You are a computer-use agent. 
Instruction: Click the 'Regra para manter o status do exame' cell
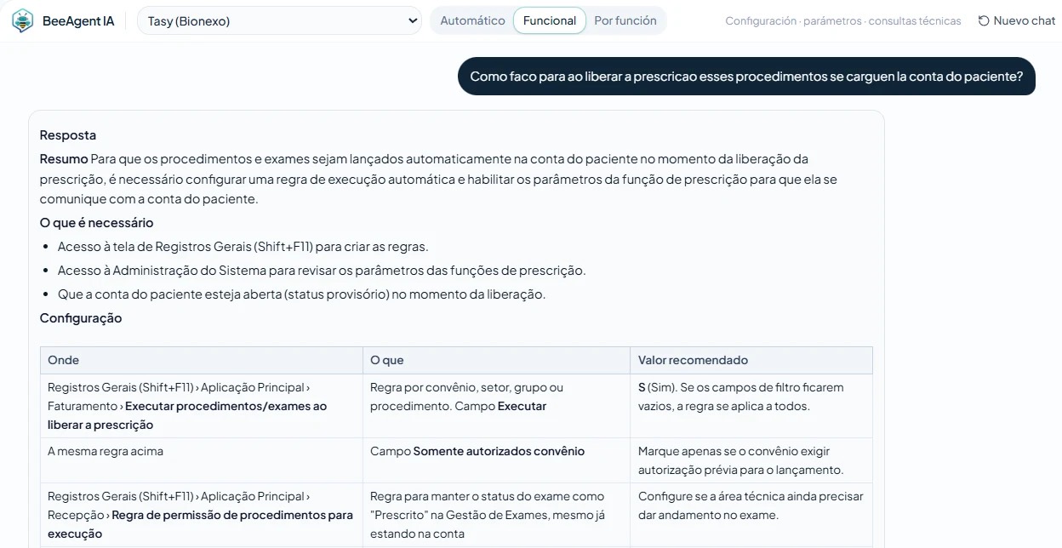pos(496,515)
